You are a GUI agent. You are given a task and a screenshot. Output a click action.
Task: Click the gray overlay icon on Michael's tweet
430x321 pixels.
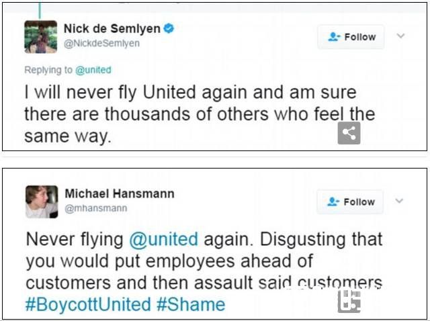click(349, 302)
